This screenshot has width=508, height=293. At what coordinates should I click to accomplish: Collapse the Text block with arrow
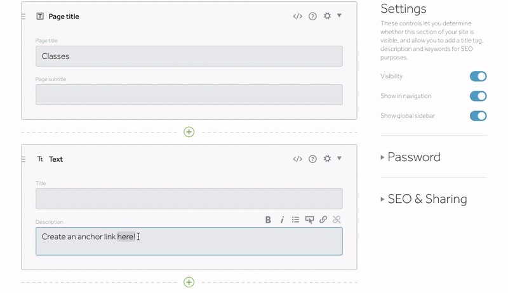(339, 158)
